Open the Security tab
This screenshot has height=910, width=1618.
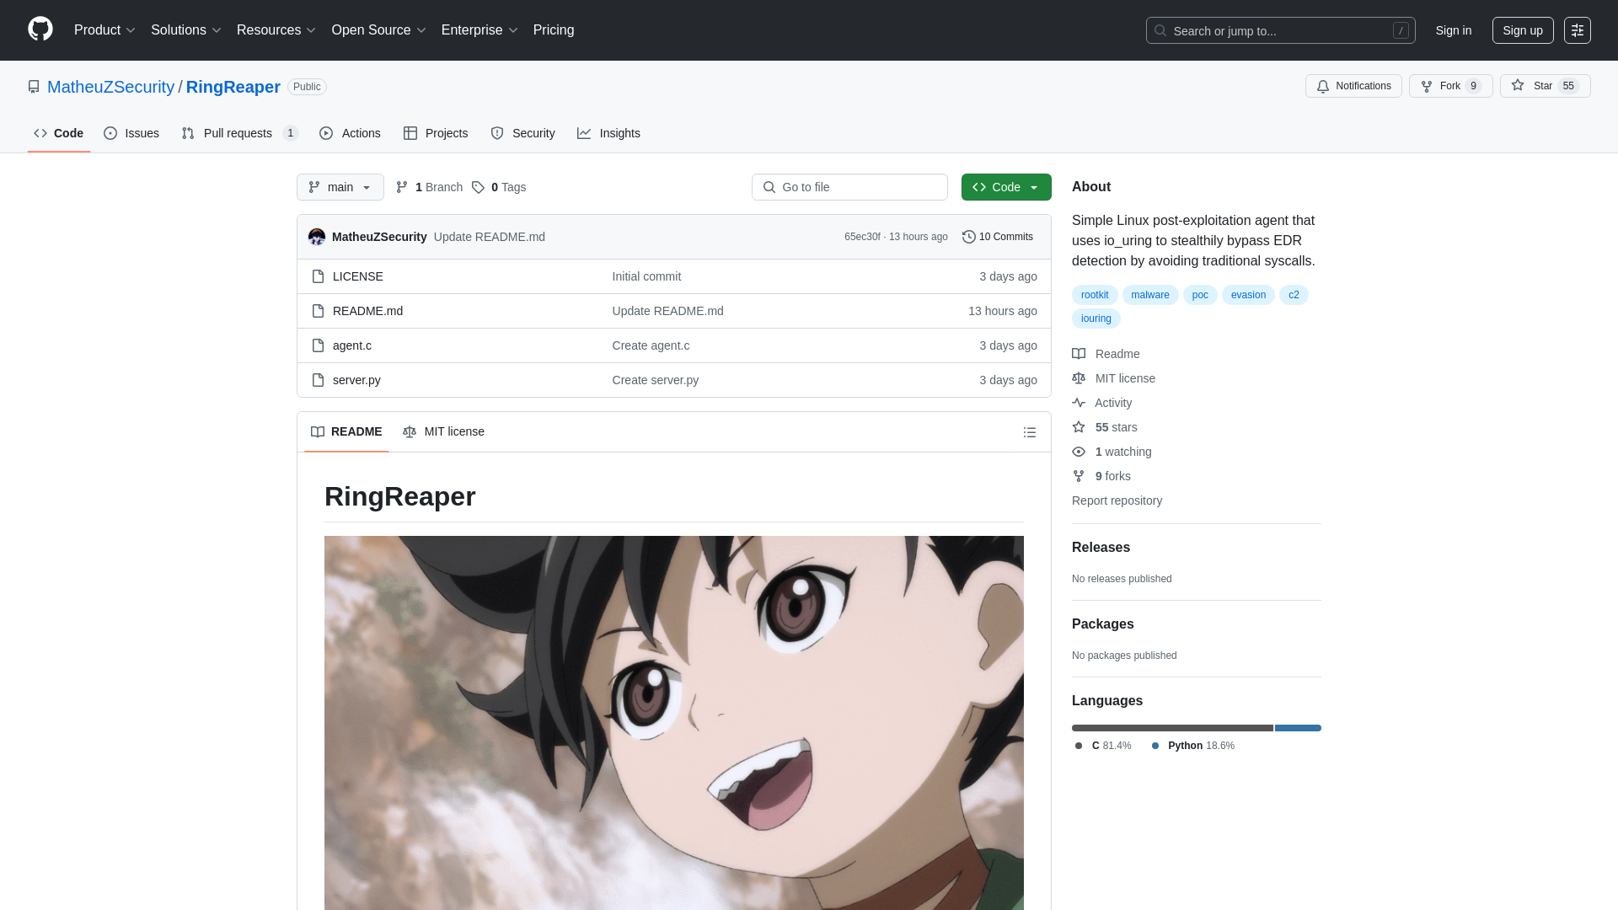(x=522, y=133)
